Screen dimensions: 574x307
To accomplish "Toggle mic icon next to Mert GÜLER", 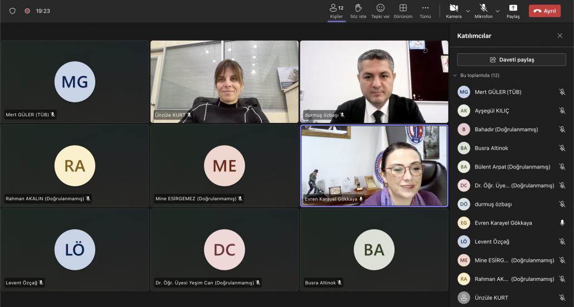I will 562,92.
